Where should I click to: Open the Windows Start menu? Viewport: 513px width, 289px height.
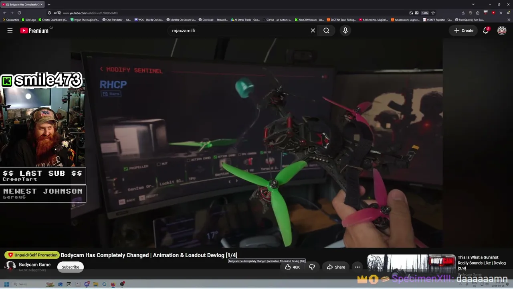click(x=6, y=284)
